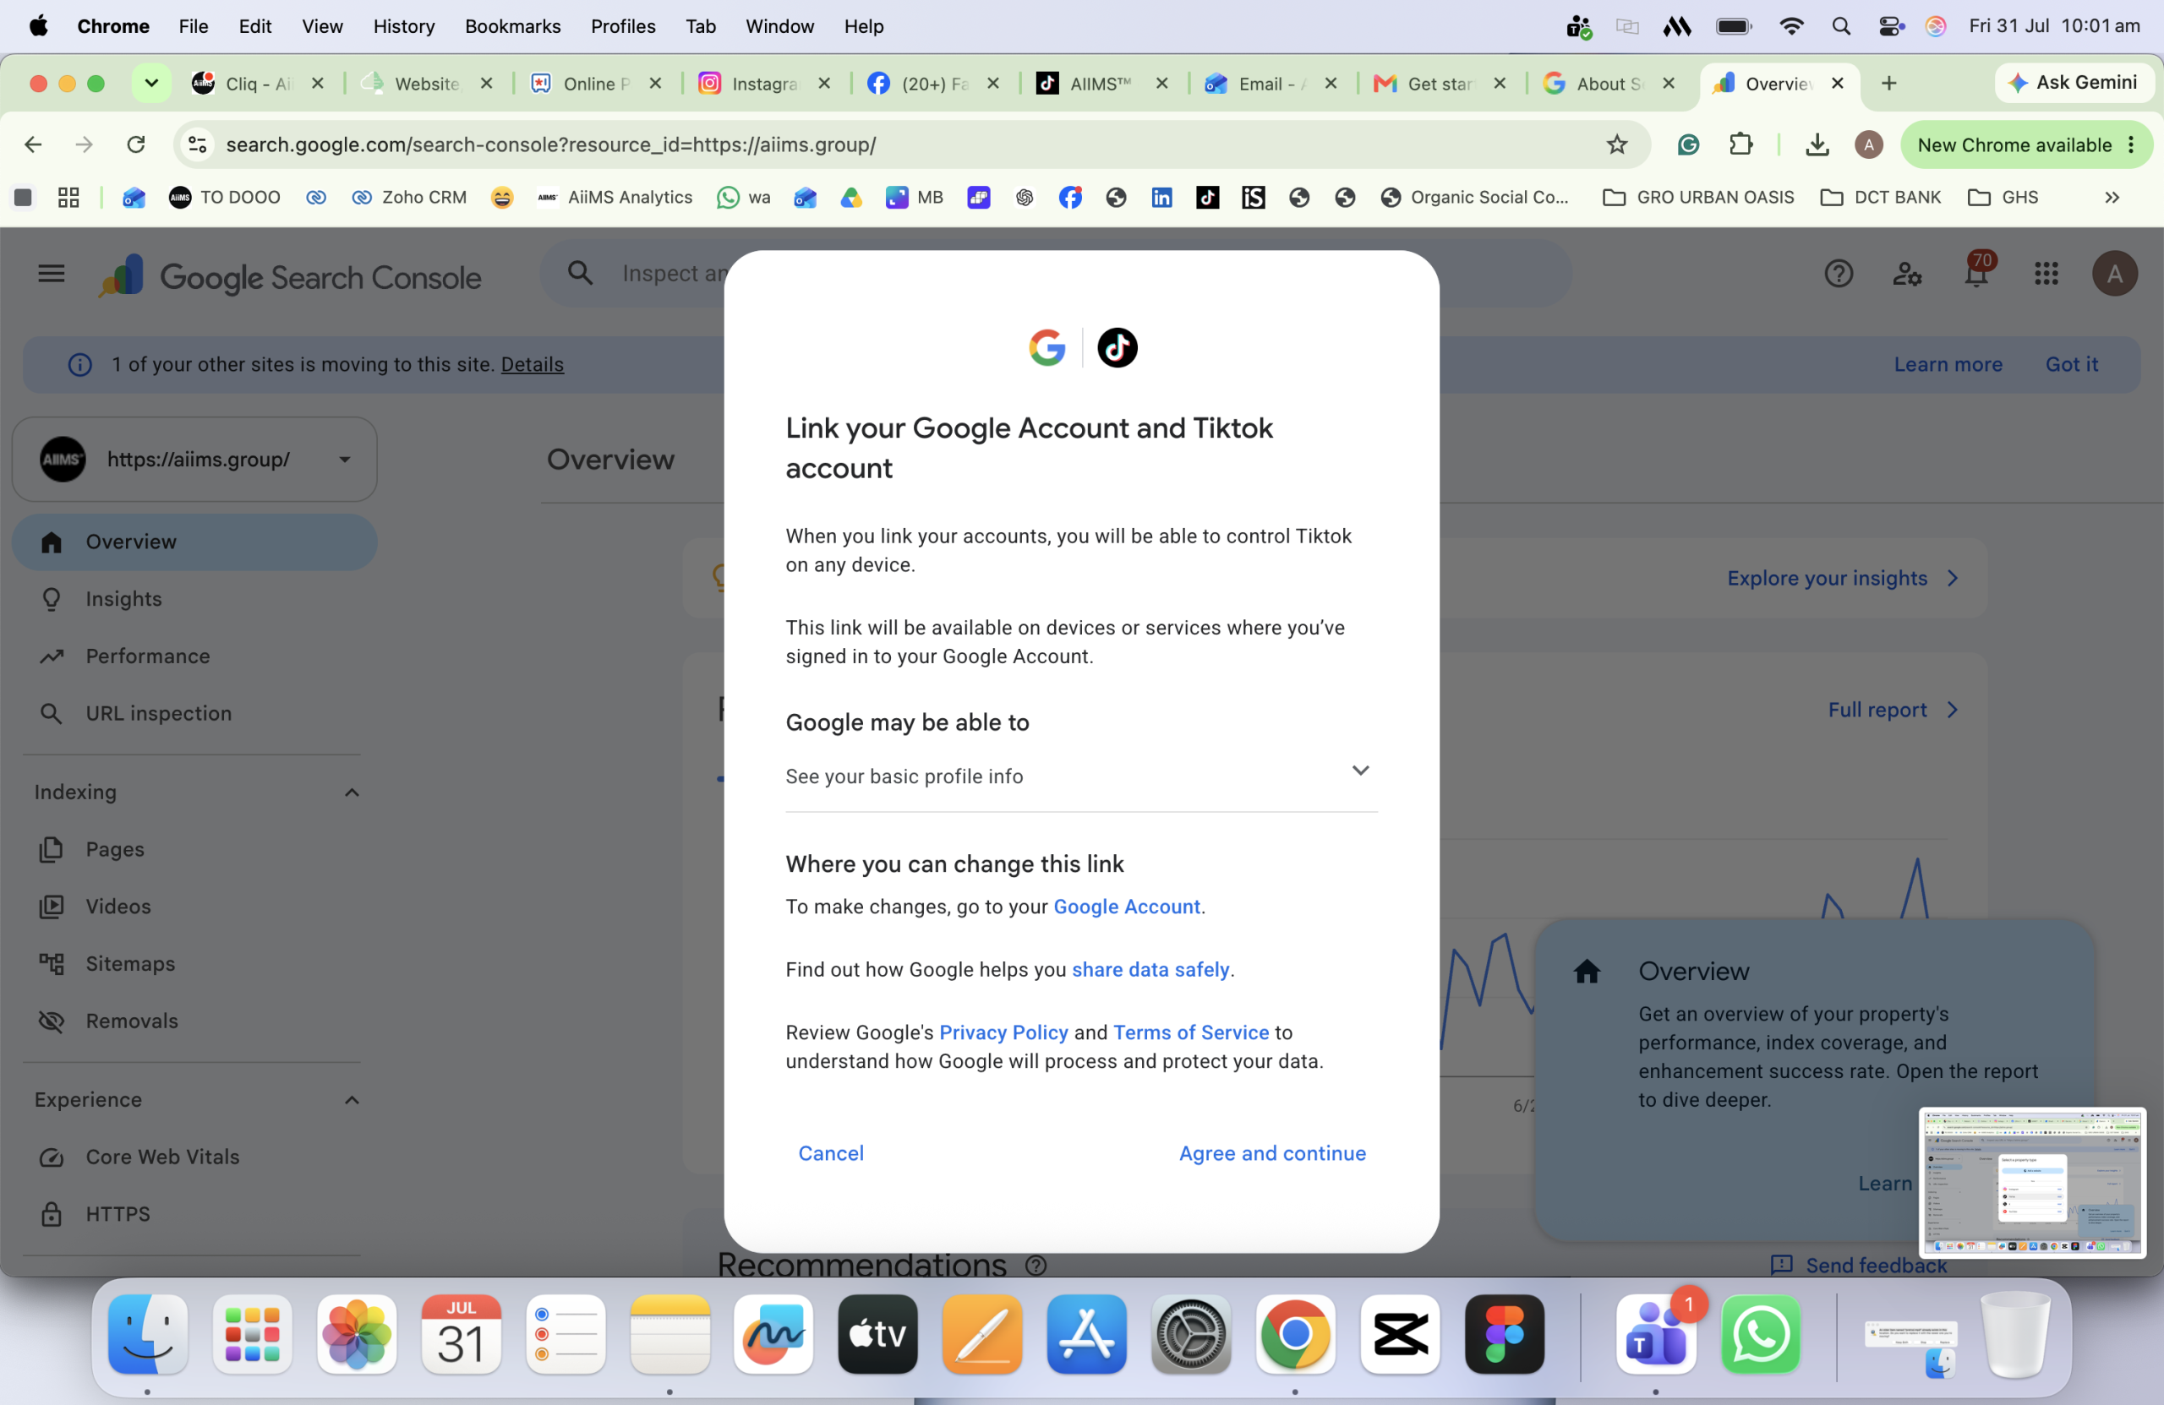2164x1405 pixels.
Task: Click the Chrome back arrow
Action: coord(33,144)
